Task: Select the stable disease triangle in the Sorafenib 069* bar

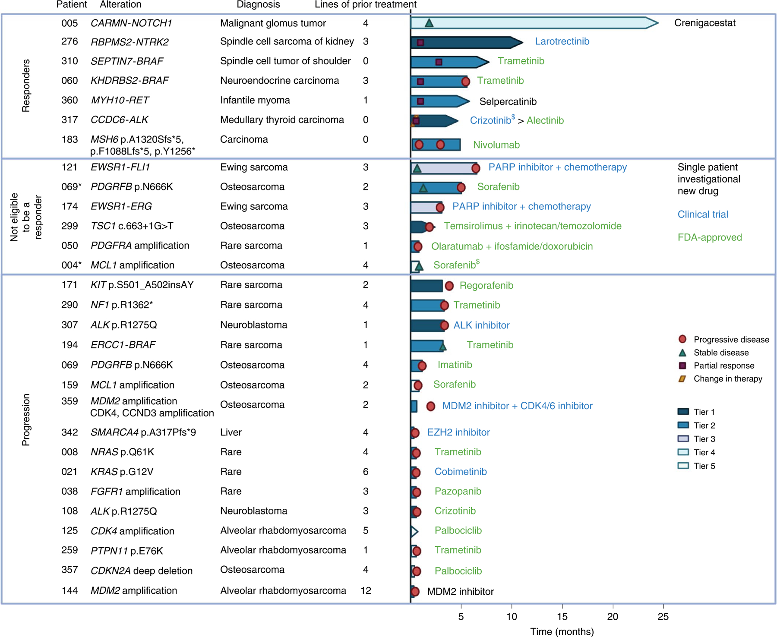Action: 423,188
